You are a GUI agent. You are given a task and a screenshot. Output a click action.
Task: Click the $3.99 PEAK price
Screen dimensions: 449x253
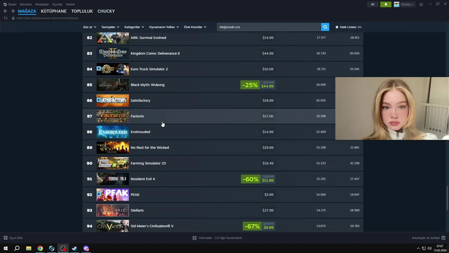(x=269, y=195)
